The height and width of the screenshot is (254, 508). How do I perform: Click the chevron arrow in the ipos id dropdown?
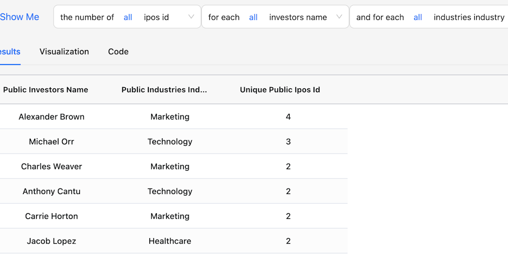coord(191,17)
